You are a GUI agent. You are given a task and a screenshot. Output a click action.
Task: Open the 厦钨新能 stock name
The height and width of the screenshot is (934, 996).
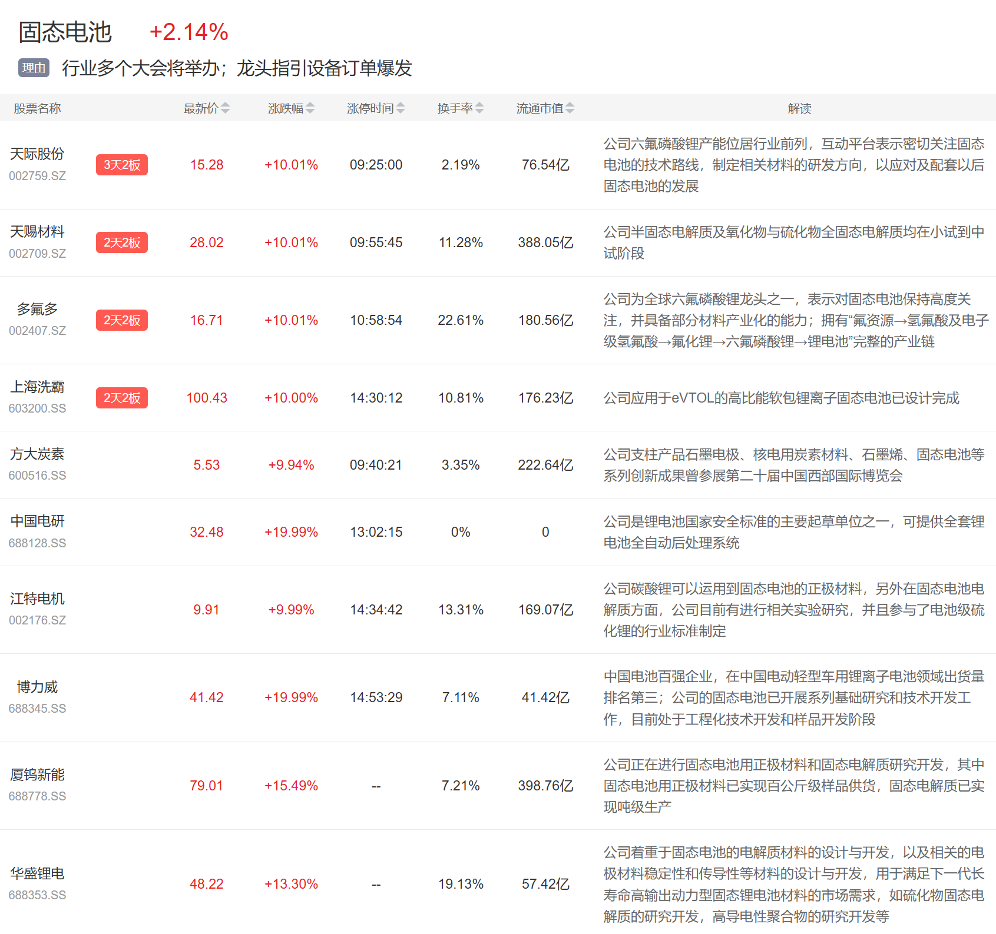(37, 775)
